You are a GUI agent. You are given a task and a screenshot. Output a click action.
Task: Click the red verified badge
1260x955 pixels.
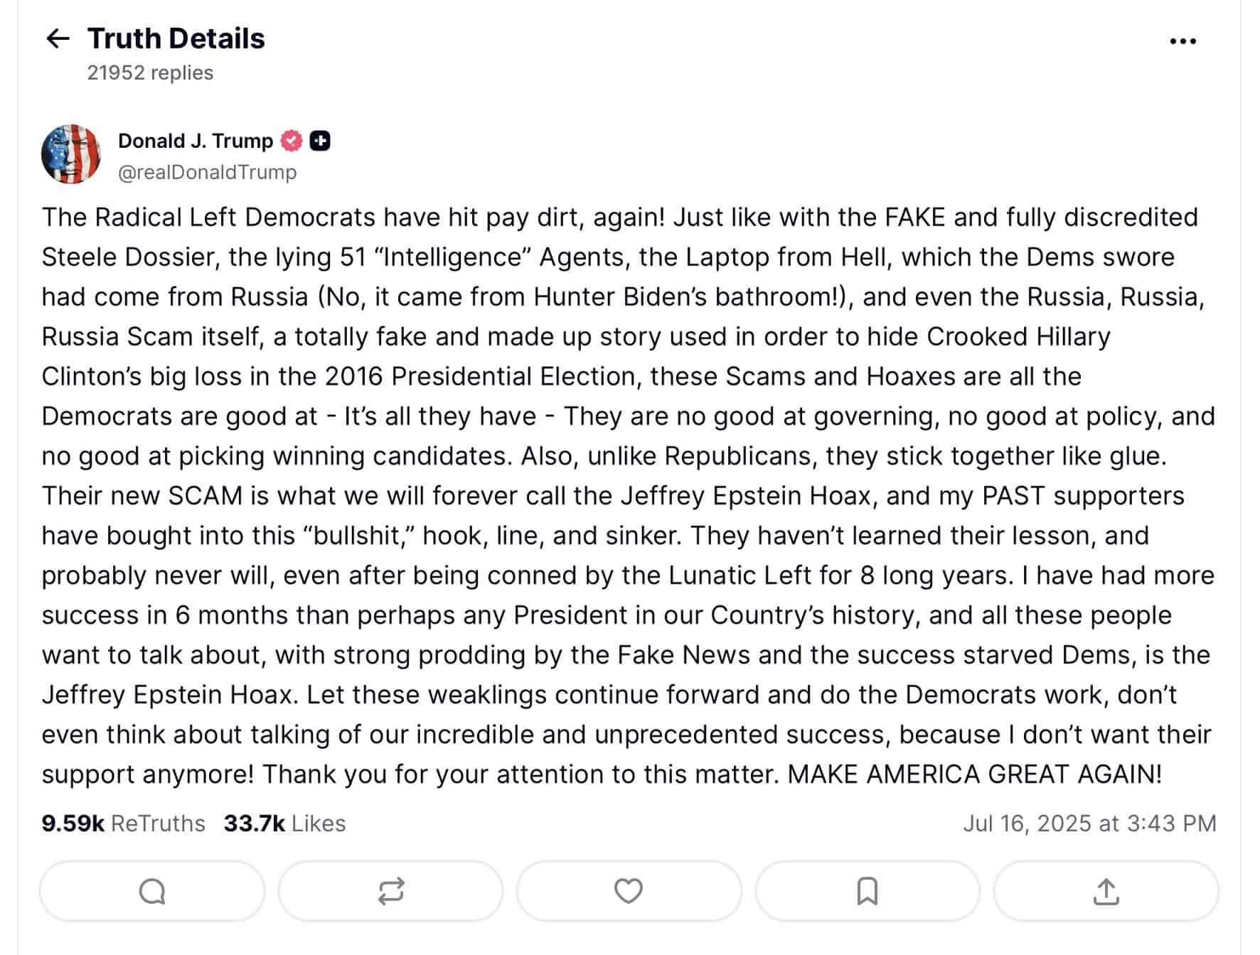tap(292, 141)
